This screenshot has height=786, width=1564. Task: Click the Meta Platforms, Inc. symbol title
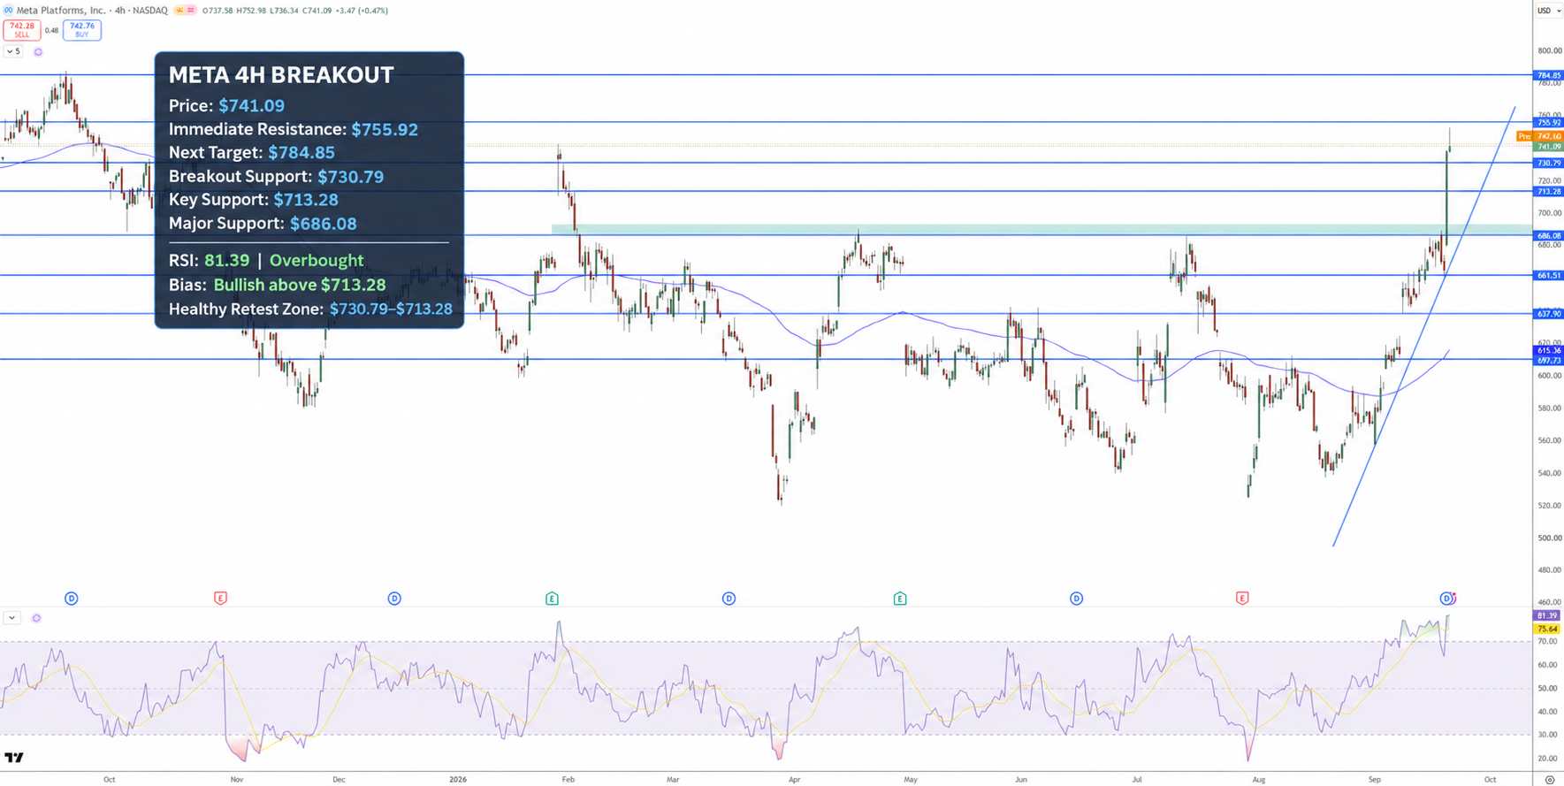click(x=61, y=11)
